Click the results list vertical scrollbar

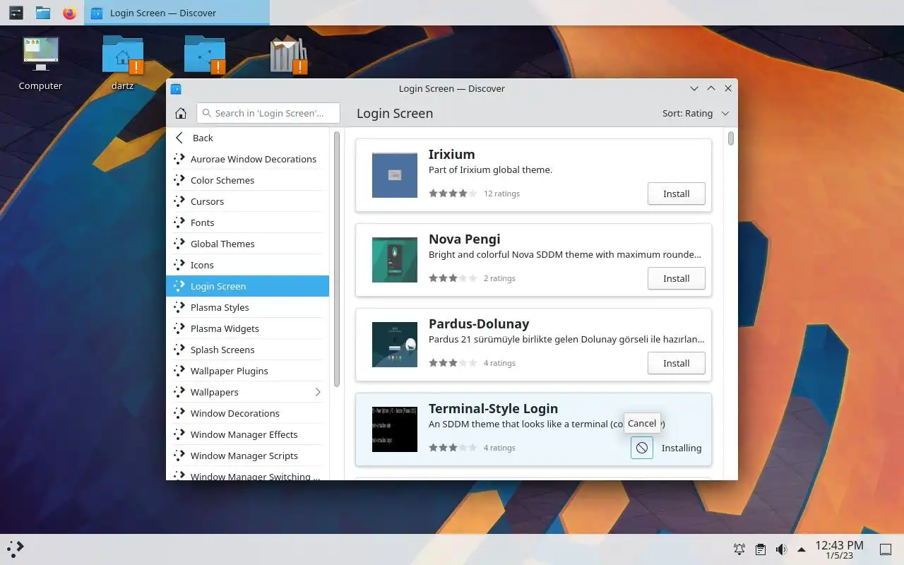pyautogui.click(x=731, y=138)
